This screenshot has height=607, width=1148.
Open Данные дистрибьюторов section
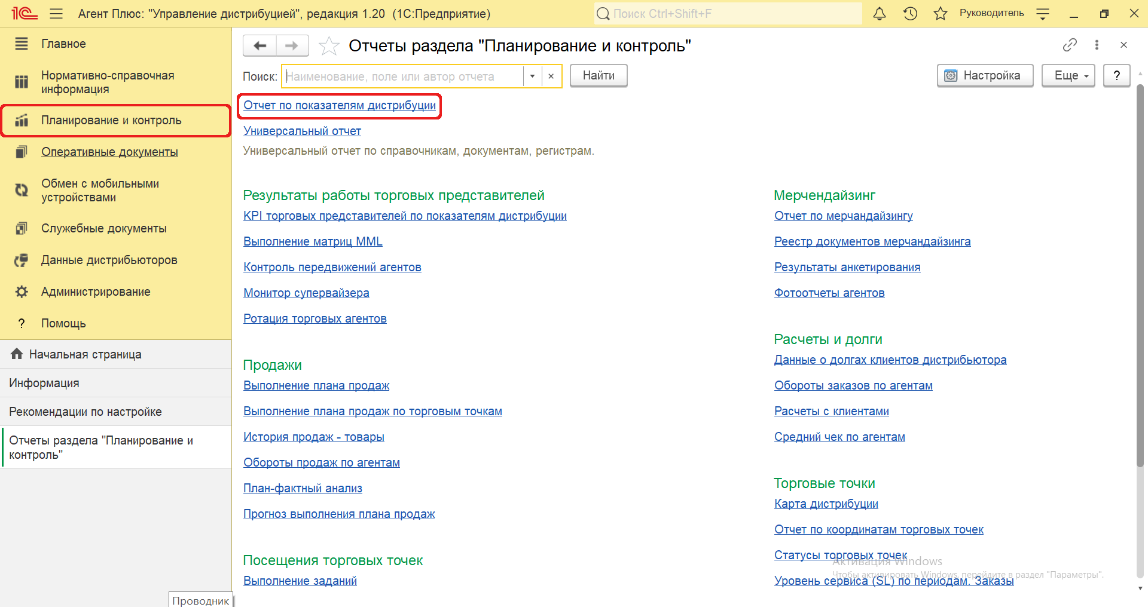pyautogui.click(x=116, y=260)
